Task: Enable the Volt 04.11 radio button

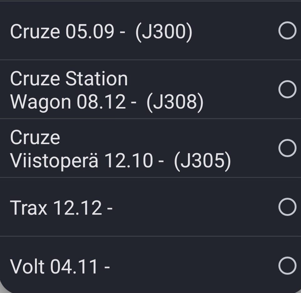Action: coord(287,266)
